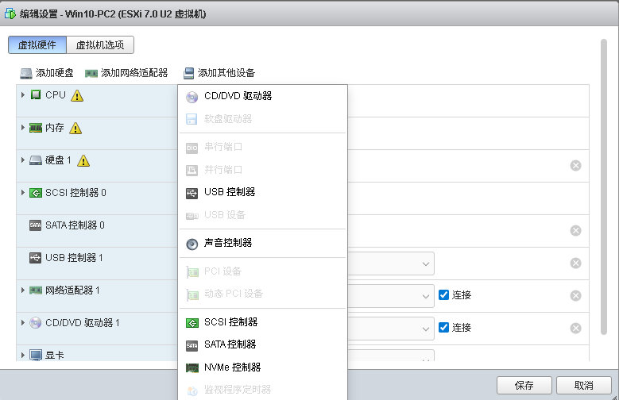Switch to the 虚拟机选项 tab
Viewport: 619px width, 400px height.
coord(100,45)
